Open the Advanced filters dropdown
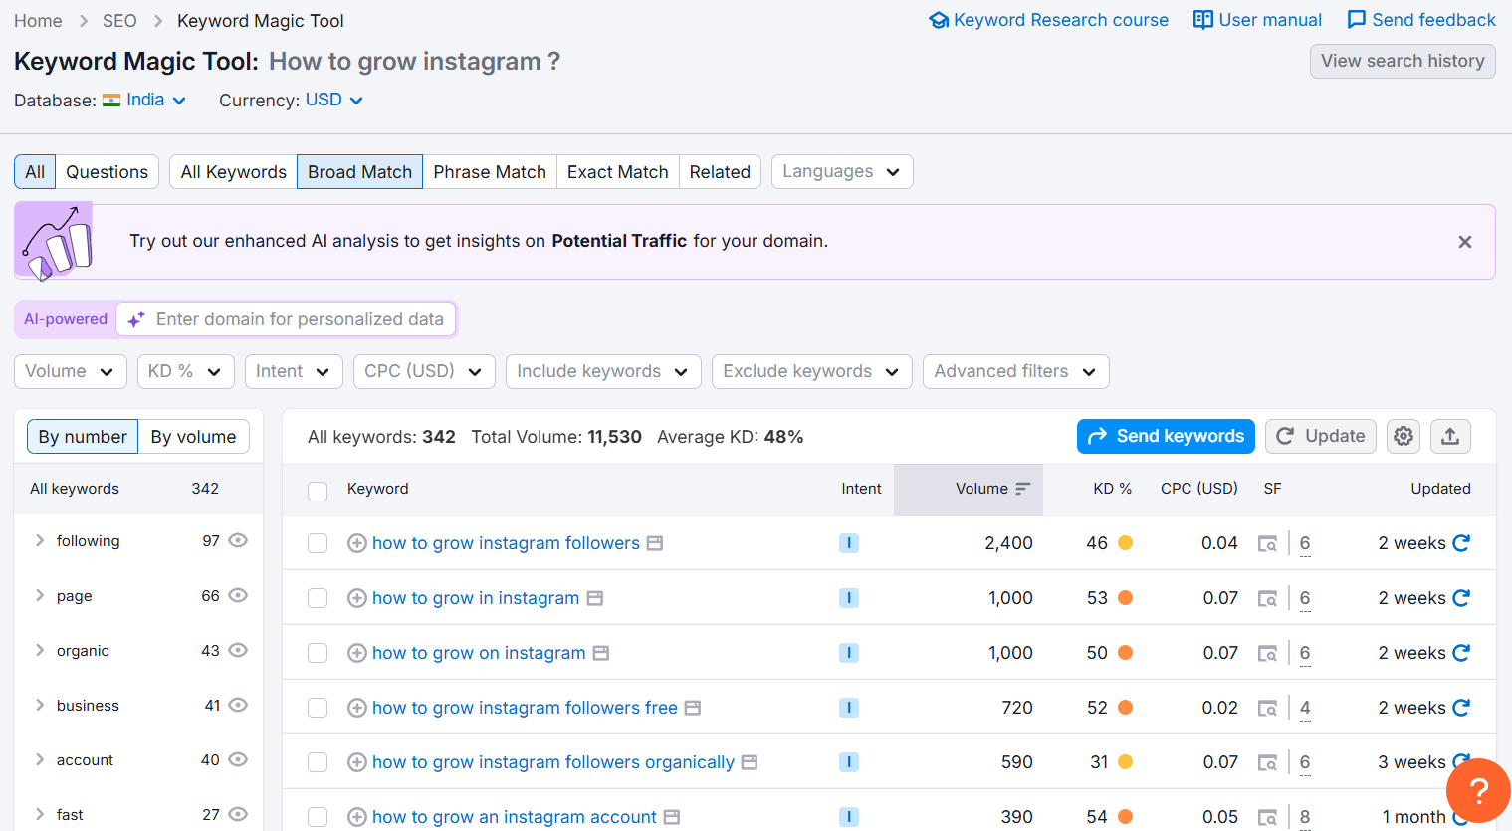 coord(1014,371)
